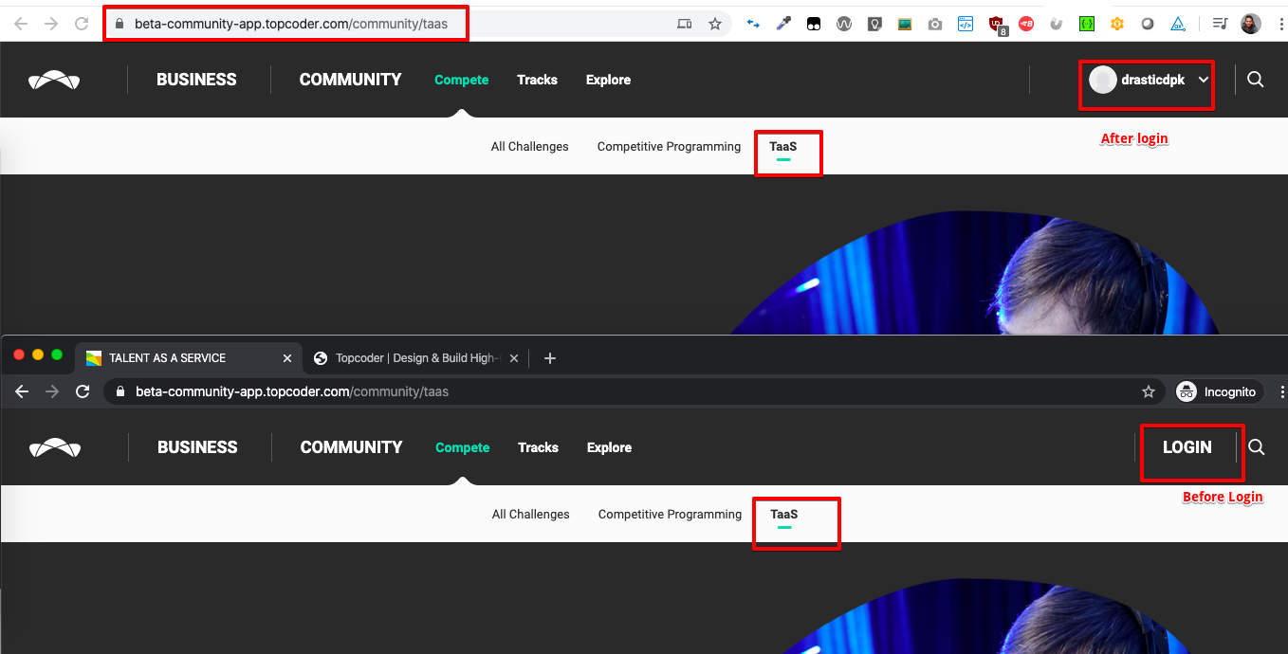
Task: Open the media control playlist icon in the toolbar
Action: (x=1221, y=24)
